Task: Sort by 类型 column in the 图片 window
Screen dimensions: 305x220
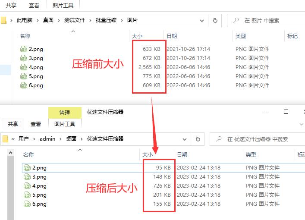Action: pyautogui.click(x=241, y=36)
